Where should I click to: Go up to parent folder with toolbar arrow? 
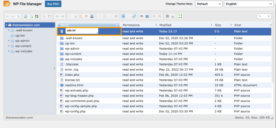pyautogui.click(x=18, y=16)
